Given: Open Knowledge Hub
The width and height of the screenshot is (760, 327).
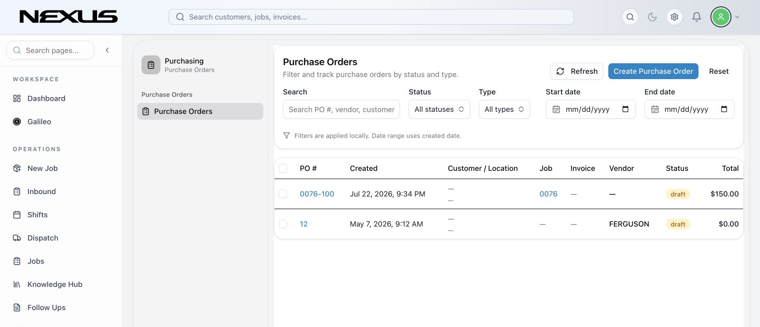Looking at the screenshot, I should pyautogui.click(x=55, y=284).
